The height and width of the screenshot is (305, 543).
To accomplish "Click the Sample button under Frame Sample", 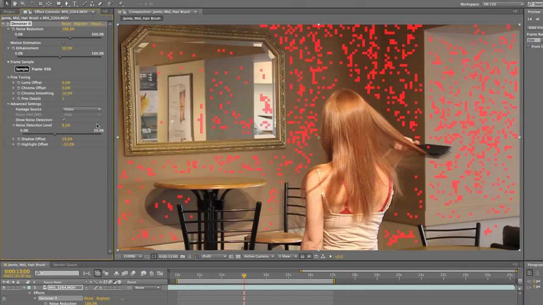I will [22, 69].
